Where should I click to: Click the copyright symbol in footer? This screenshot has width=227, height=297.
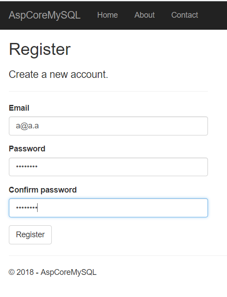coord(12,272)
